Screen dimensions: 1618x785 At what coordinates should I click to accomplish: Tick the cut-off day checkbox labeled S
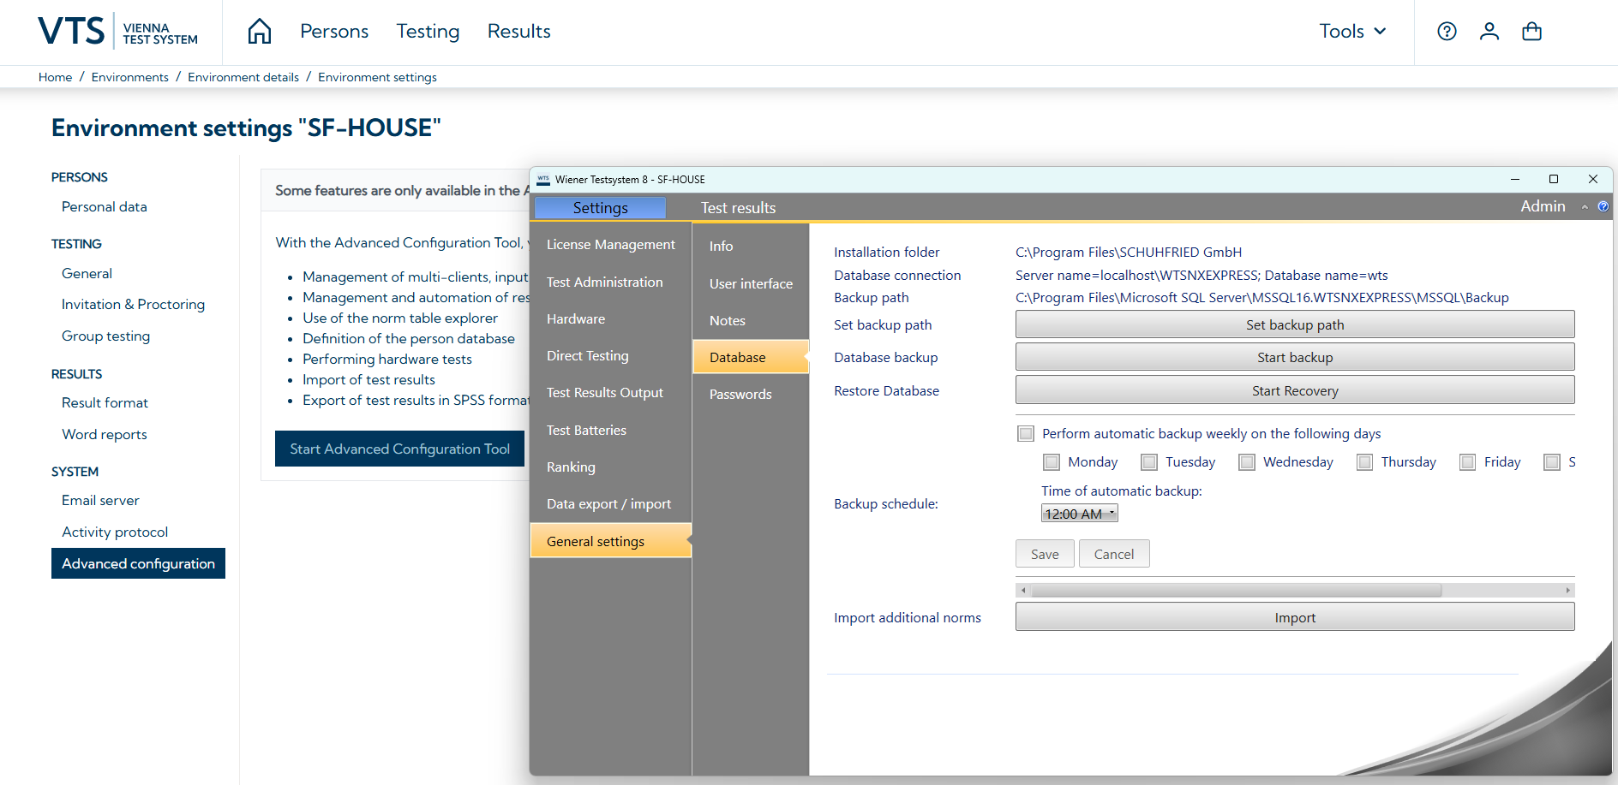[1552, 462]
